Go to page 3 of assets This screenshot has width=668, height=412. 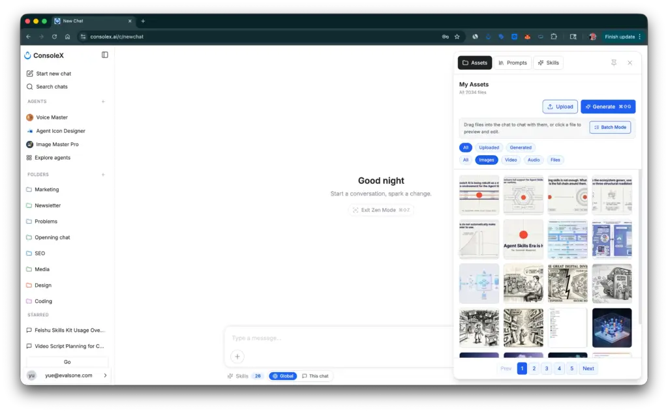pos(547,368)
